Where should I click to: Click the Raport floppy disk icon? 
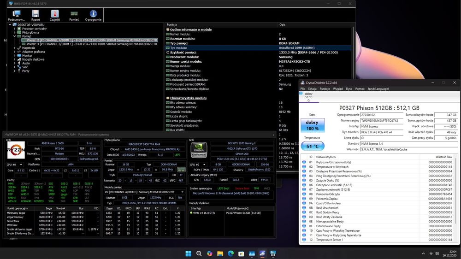click(x=35, y=13)
